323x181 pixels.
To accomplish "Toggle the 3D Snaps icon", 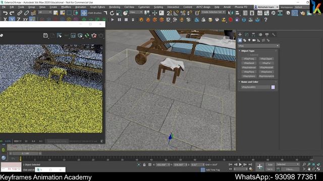I will (x=169, y=13).
